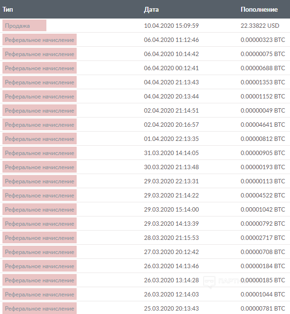This screenshot has width=290, height=314.
Task: Click the Тип column header
Action: click(8, 9)
